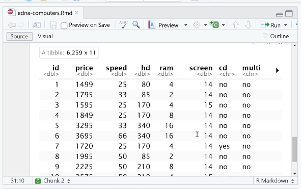Open Run options dropdown arrow
Viewport: 301px width, 189px height.
pos(285,25)
